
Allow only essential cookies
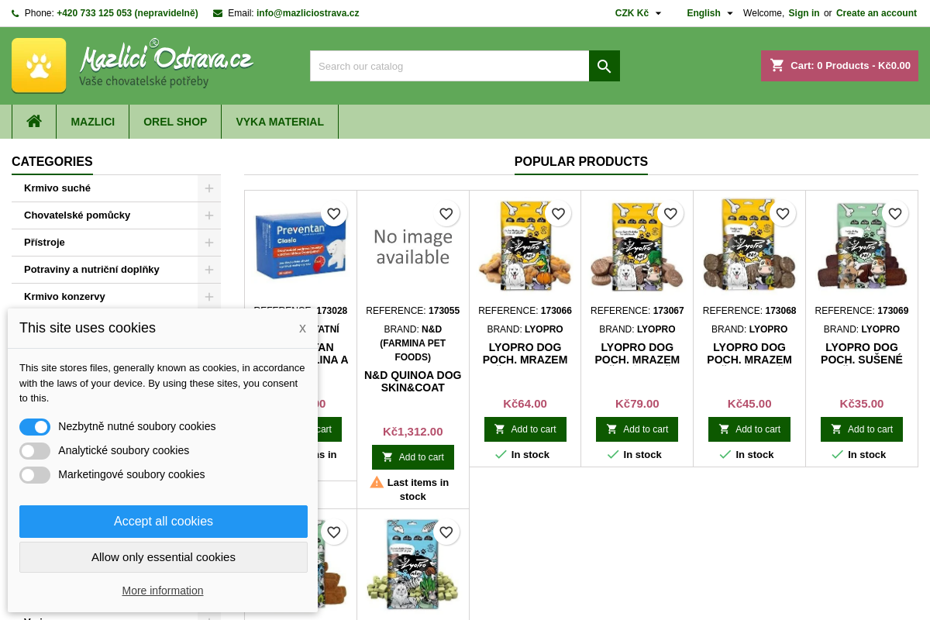tap(164, 557)
